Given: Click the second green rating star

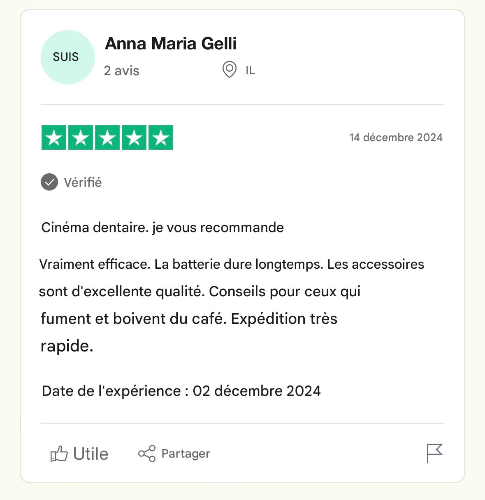Looking at the screenshot, I should coord(81,137).
